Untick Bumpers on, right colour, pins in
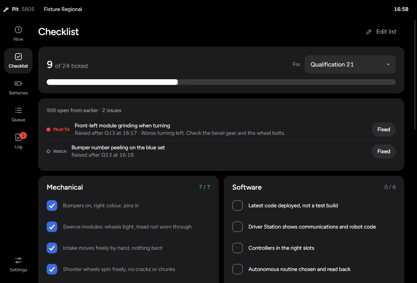The image size is (417, 283). coord(52,206)
